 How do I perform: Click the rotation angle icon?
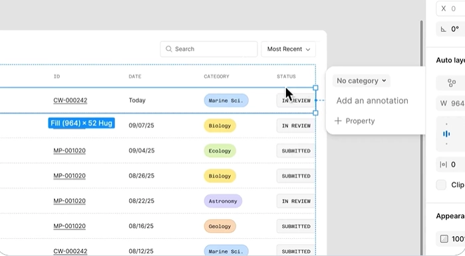(x=443, y=29)
